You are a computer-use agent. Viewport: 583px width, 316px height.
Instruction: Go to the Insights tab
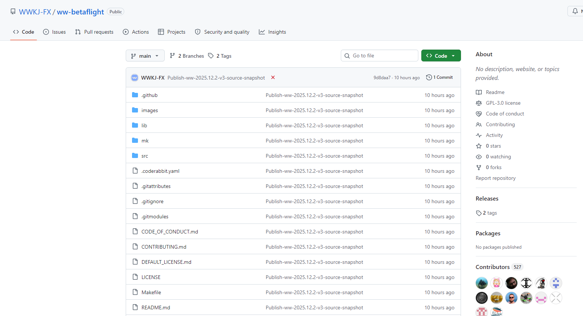click(273, 32)
